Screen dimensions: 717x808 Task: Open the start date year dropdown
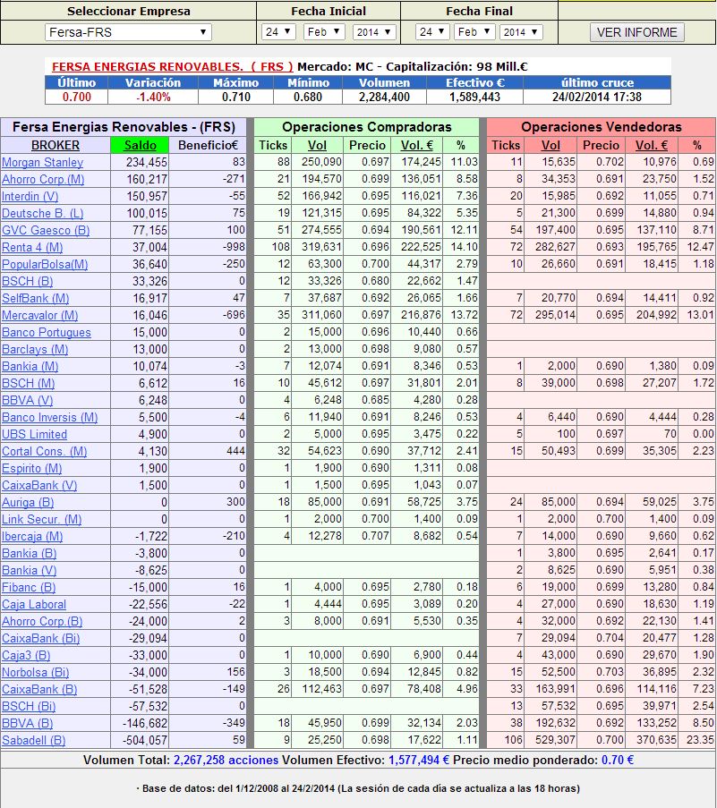[x=375, y=32]
